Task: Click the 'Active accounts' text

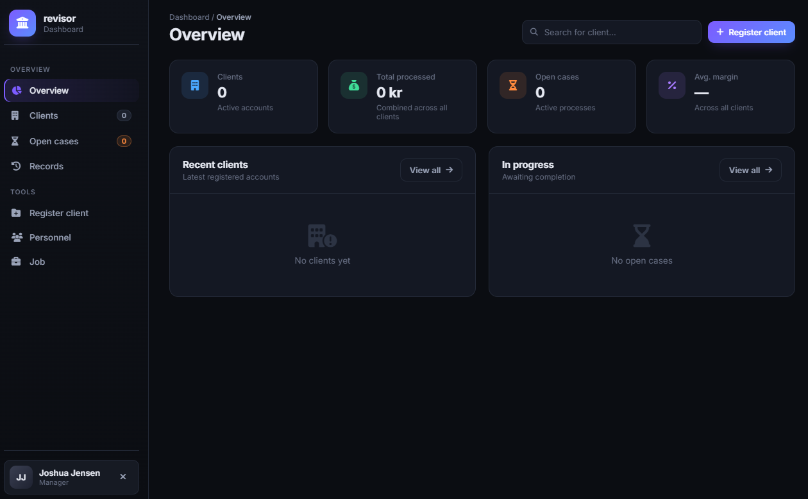Action: [x=245, y=108]
